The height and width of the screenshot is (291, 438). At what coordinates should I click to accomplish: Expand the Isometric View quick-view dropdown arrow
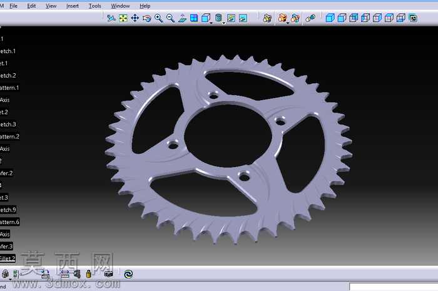211,23
